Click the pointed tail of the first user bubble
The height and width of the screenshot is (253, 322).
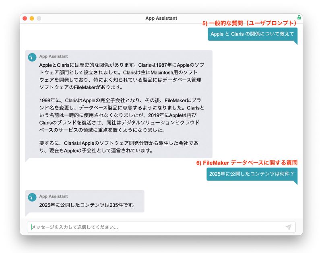[x=295, y=42]
